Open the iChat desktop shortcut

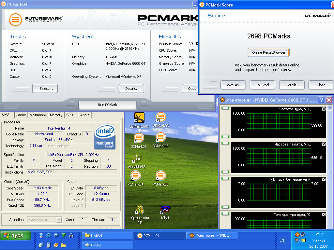165,212
